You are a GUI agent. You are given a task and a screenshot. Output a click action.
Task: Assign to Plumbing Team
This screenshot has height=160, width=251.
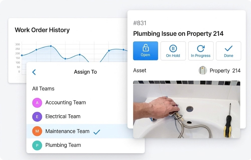point(86,145)
